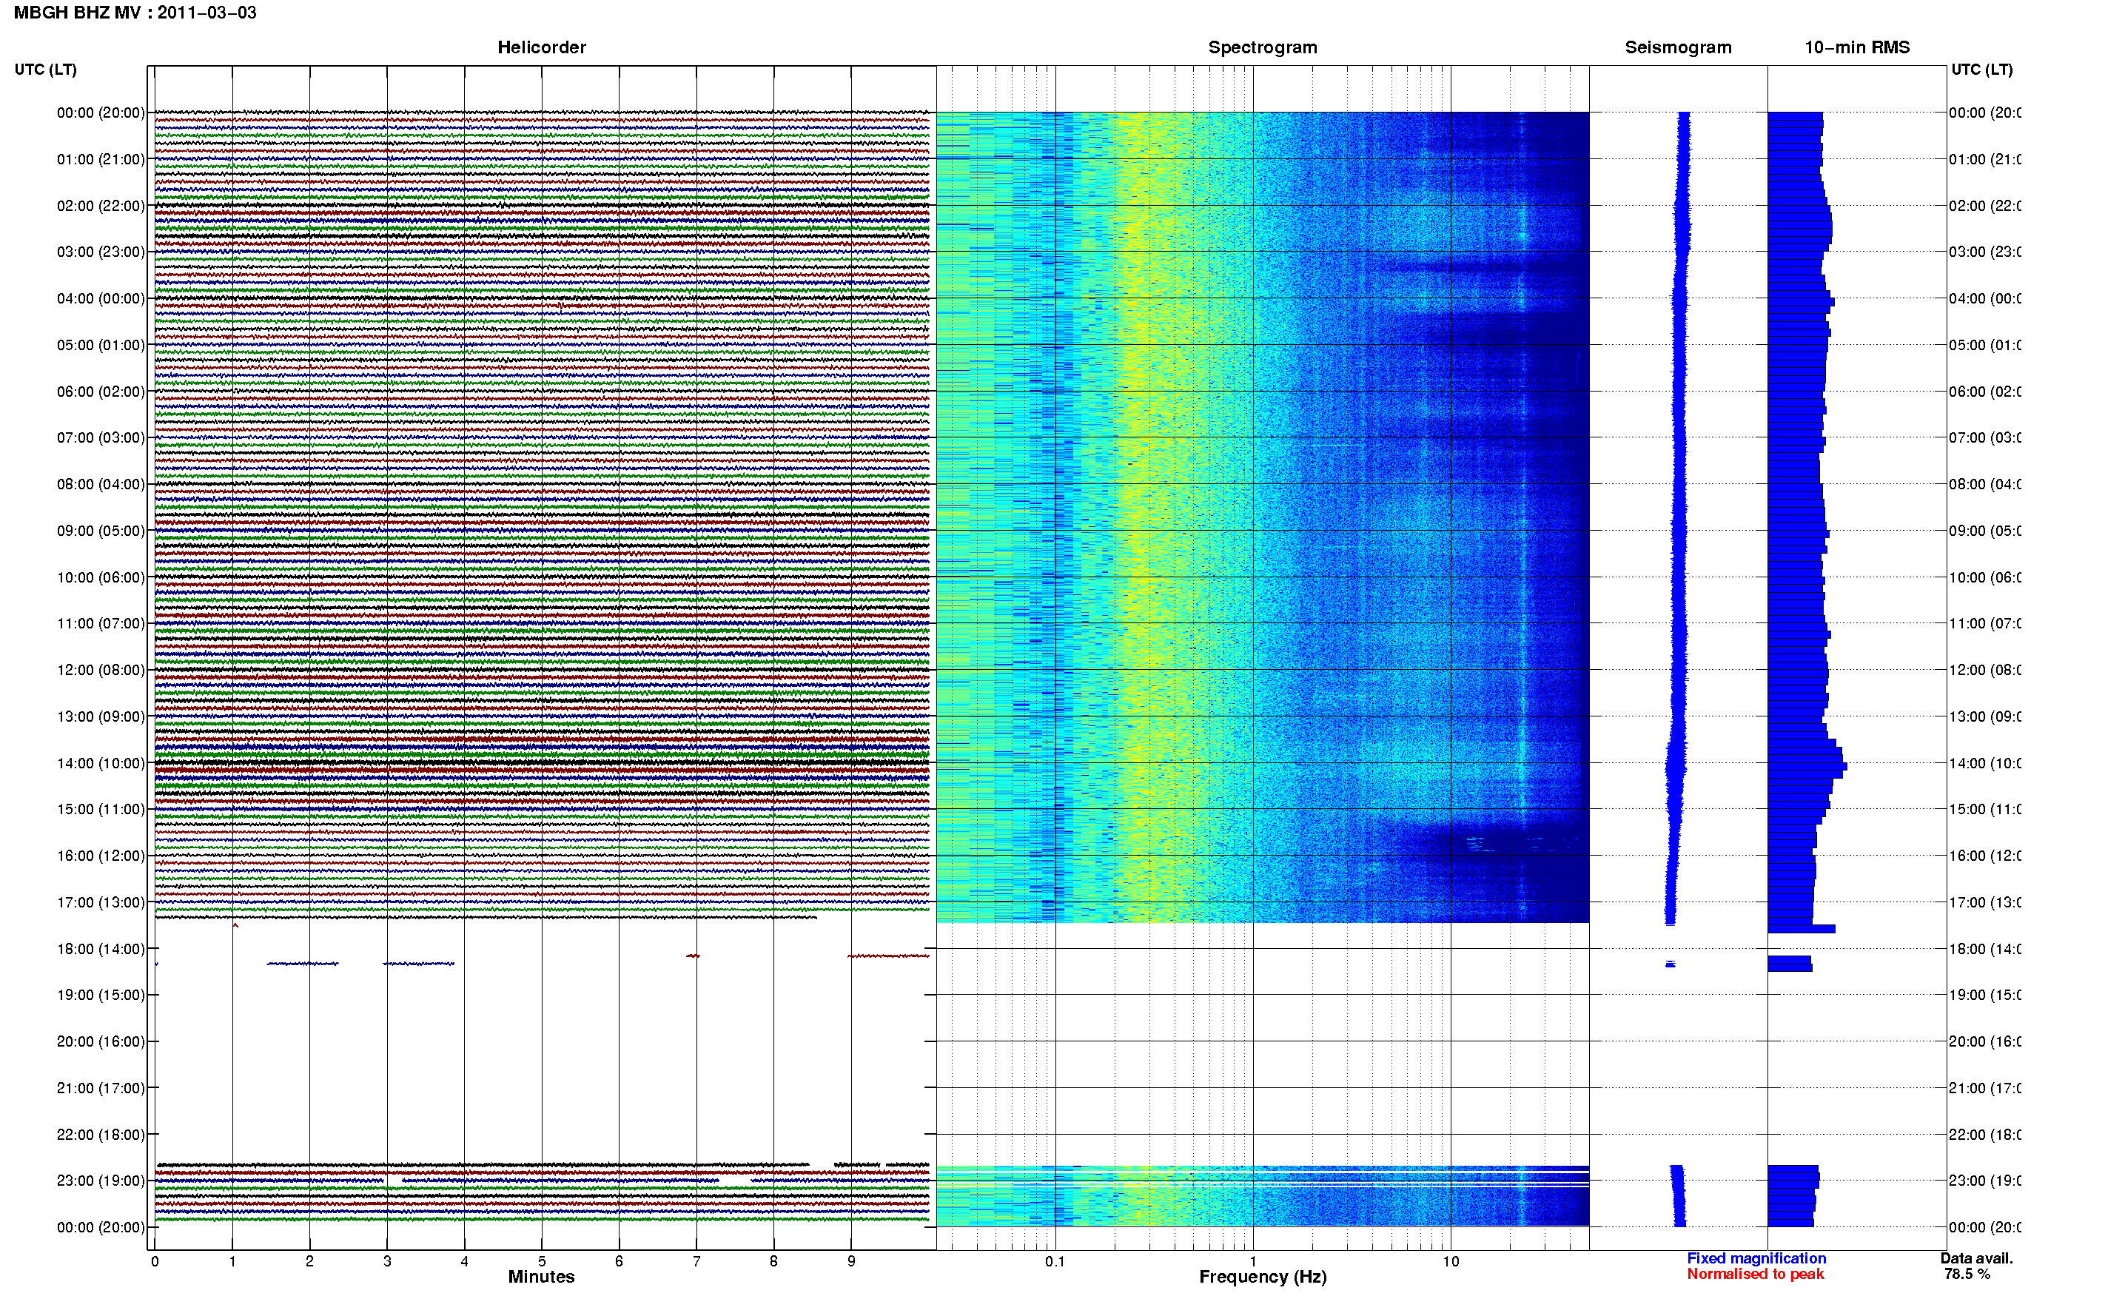Click the left '05:00 (01:00)' time label

(x=101, y=346)
